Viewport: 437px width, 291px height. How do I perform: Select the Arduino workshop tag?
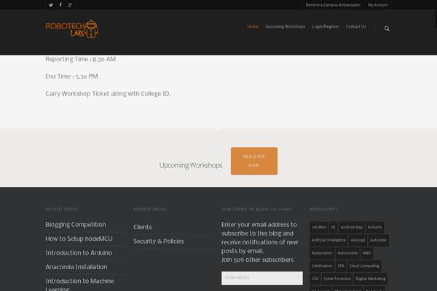[x=374, y=228]
